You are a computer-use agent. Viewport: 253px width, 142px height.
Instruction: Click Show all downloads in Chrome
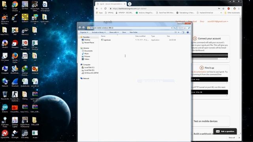(x=232, y=138)
